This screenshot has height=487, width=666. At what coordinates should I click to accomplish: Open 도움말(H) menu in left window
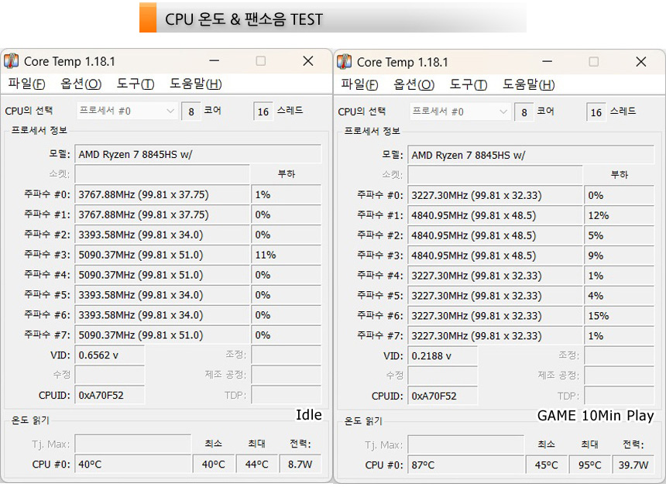[x=195, y=84]
